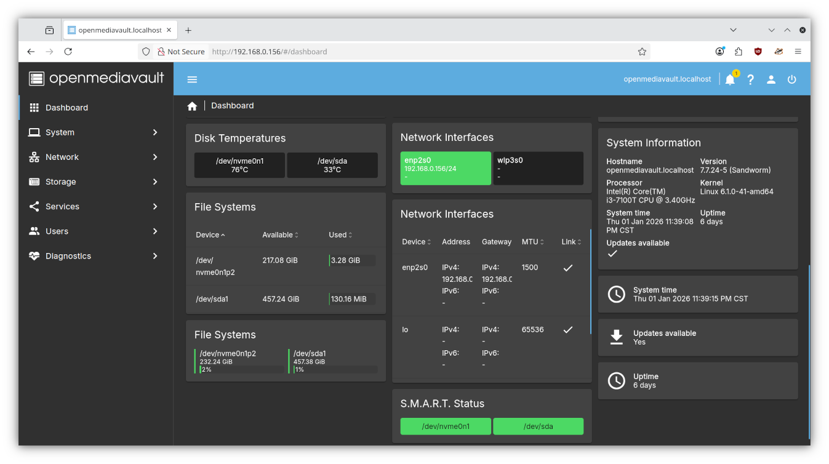Click the power icon in header
This screenshot has width=829, height=464.
[792, 79]
